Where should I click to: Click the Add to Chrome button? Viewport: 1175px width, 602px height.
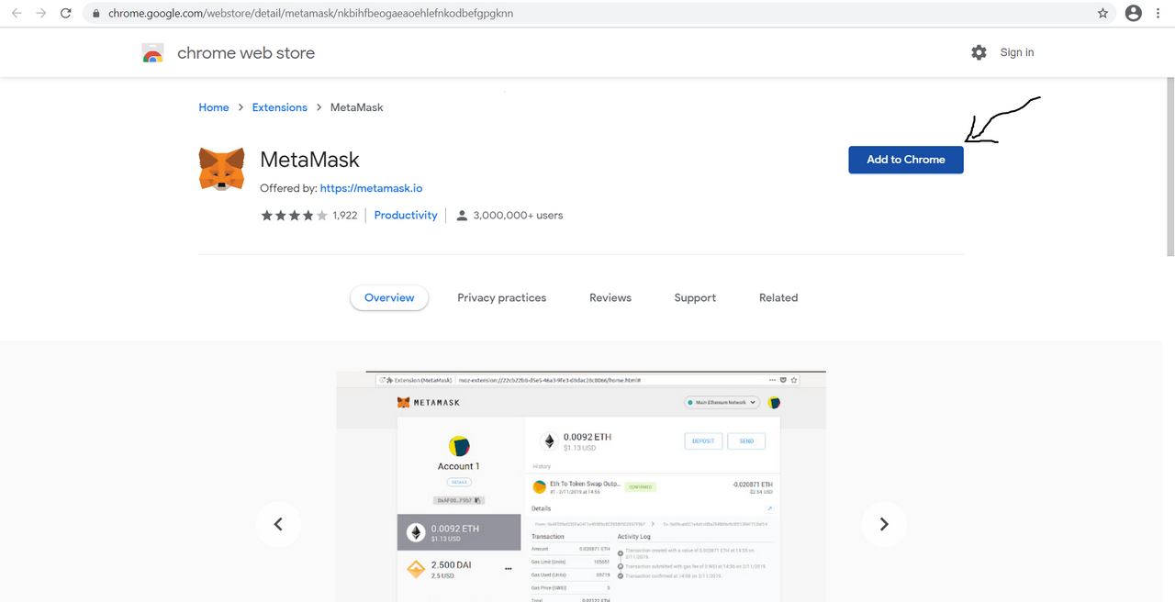pos(906,160)
